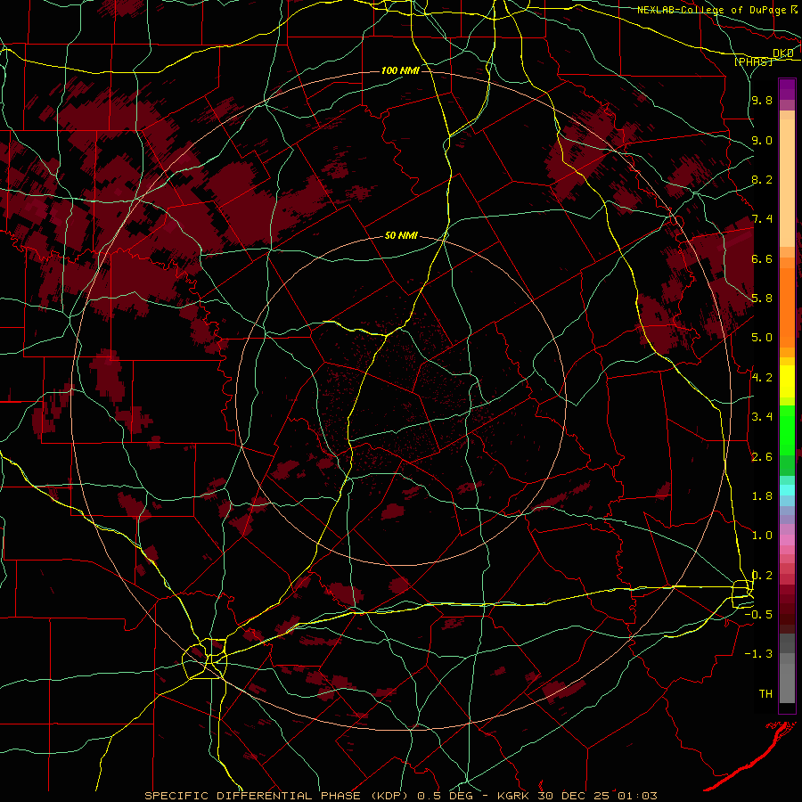This screenshot has height=802, width=802.
Task: Click the 9.0 value on color scale
Action: [x=762, y=140]
